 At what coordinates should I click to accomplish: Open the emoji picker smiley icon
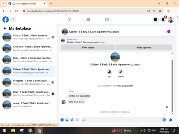[x=164, y=120]
